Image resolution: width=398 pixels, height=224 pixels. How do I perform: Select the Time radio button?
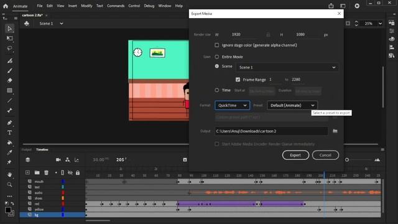click(217, 90)
